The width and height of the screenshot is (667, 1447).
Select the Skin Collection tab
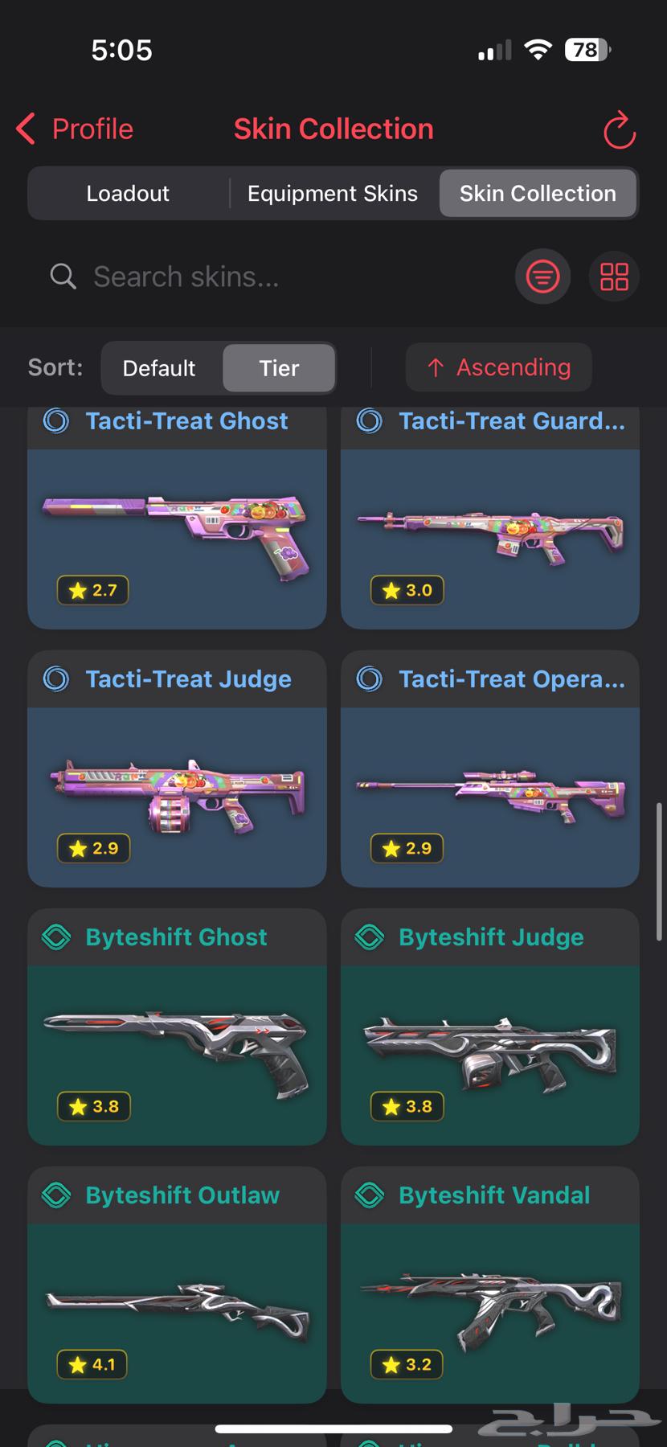pyautogui.click(x=538, y=194)
